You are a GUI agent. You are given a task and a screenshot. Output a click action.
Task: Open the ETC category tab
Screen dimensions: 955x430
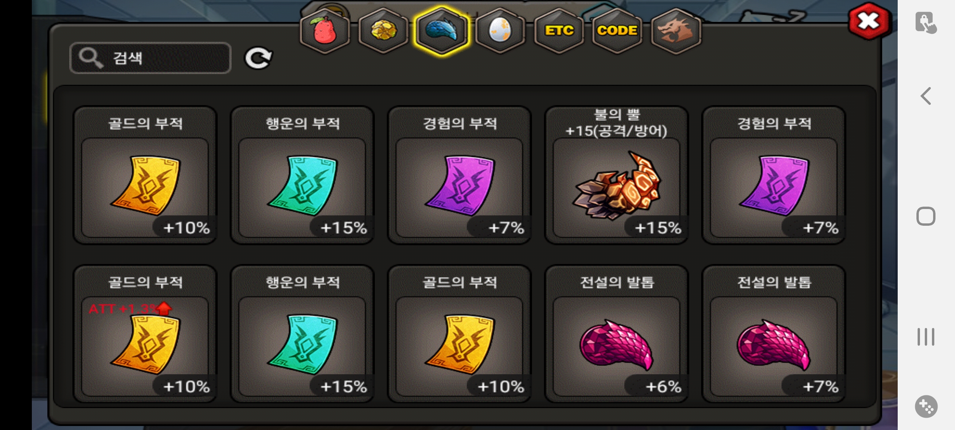559,31
